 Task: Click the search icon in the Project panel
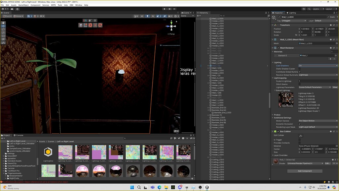[124, 138]
